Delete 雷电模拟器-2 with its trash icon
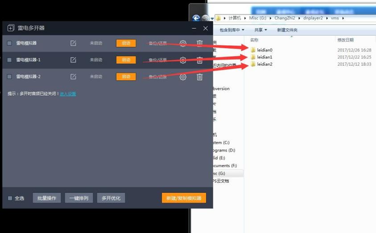Viewport: 376px width, 233px height. click(199, 77)
